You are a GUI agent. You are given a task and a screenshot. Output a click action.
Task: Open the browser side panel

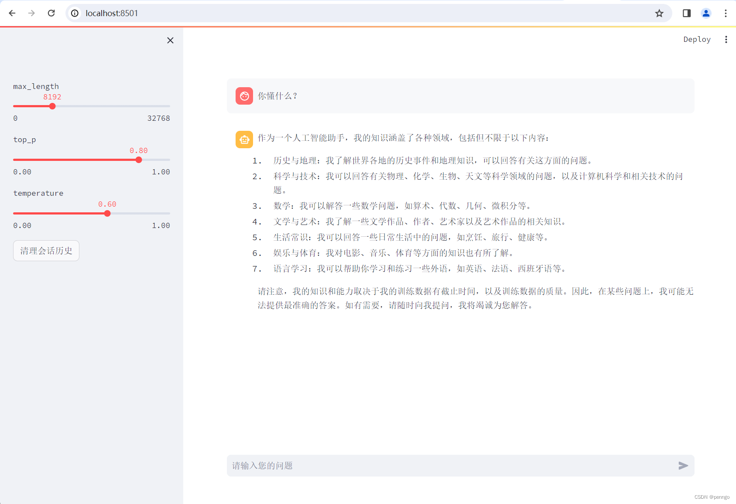(687, 13)
